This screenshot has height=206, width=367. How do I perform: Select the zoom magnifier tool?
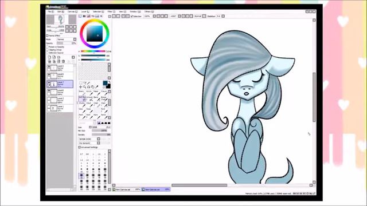click(84, 87)
